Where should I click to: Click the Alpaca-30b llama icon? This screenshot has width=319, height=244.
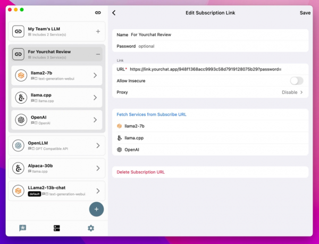[19, 168]
